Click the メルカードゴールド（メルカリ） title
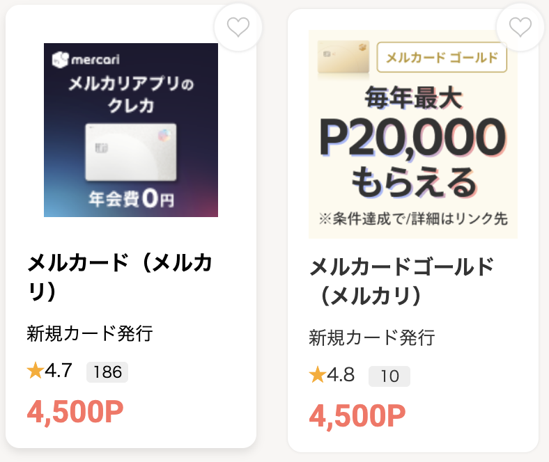 (x=401, y=280)
